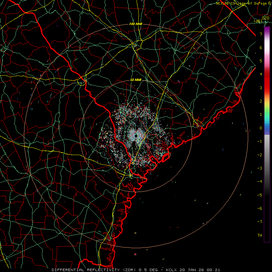This screenshot has width=272, height=272.
Task: Click the -2 dB label on color scale
Action: click(260, 155)
